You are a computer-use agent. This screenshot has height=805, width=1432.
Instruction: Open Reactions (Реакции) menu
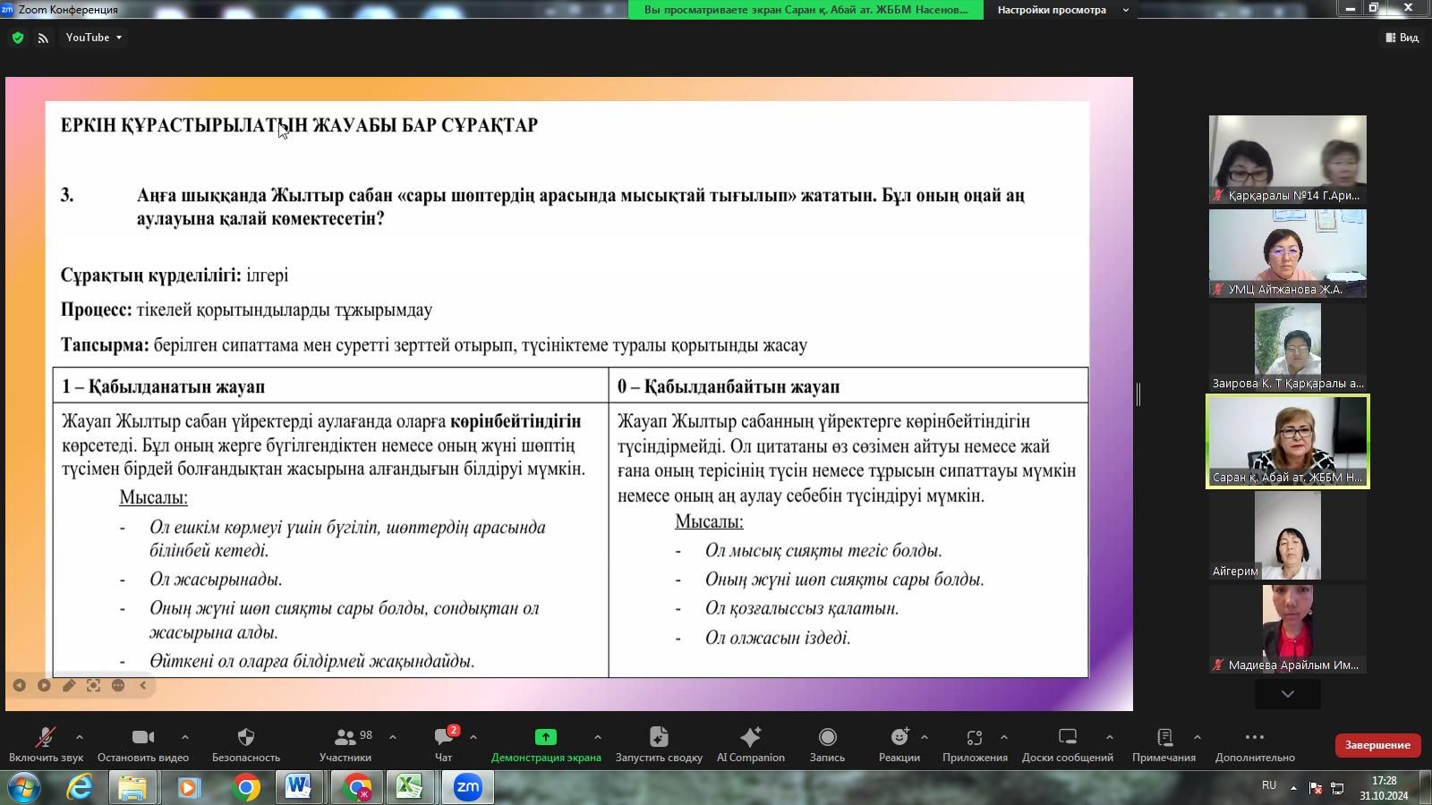tap(899, 738)
